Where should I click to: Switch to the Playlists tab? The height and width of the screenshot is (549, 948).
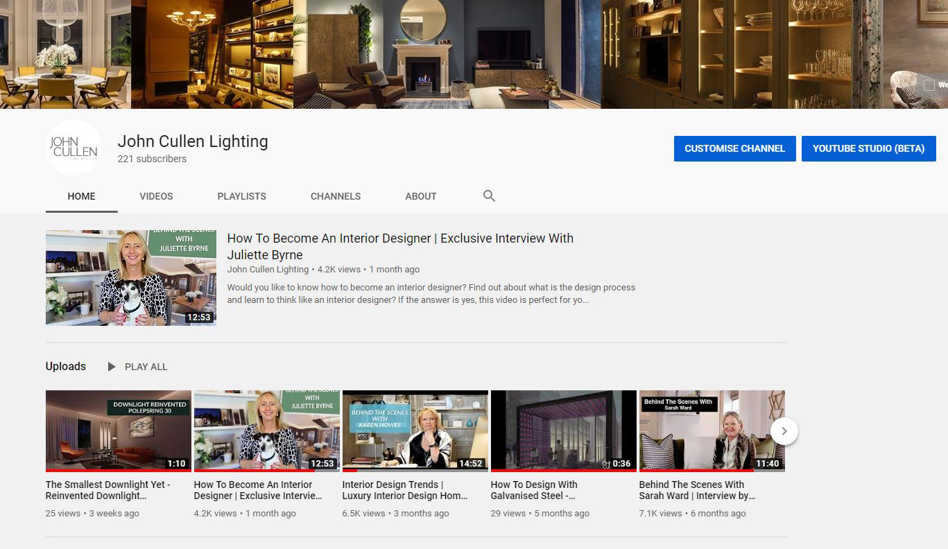pyautogui.click(x=242, y=196)
